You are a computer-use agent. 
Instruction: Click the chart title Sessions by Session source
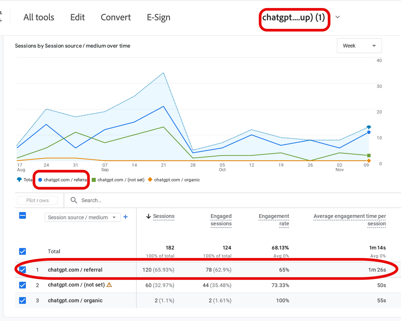coord(72,46)
